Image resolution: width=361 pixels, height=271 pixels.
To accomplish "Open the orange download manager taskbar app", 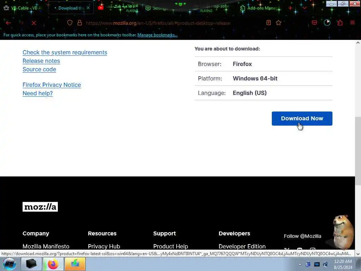I will pyautogui.click(x=75, y=264).
